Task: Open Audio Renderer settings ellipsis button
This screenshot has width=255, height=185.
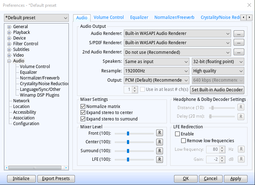Action: pyautogui.click(x=239, y=34)
